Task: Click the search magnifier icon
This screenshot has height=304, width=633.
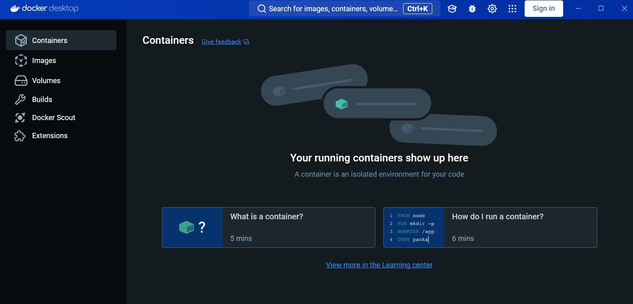Action: coord(262,8)
